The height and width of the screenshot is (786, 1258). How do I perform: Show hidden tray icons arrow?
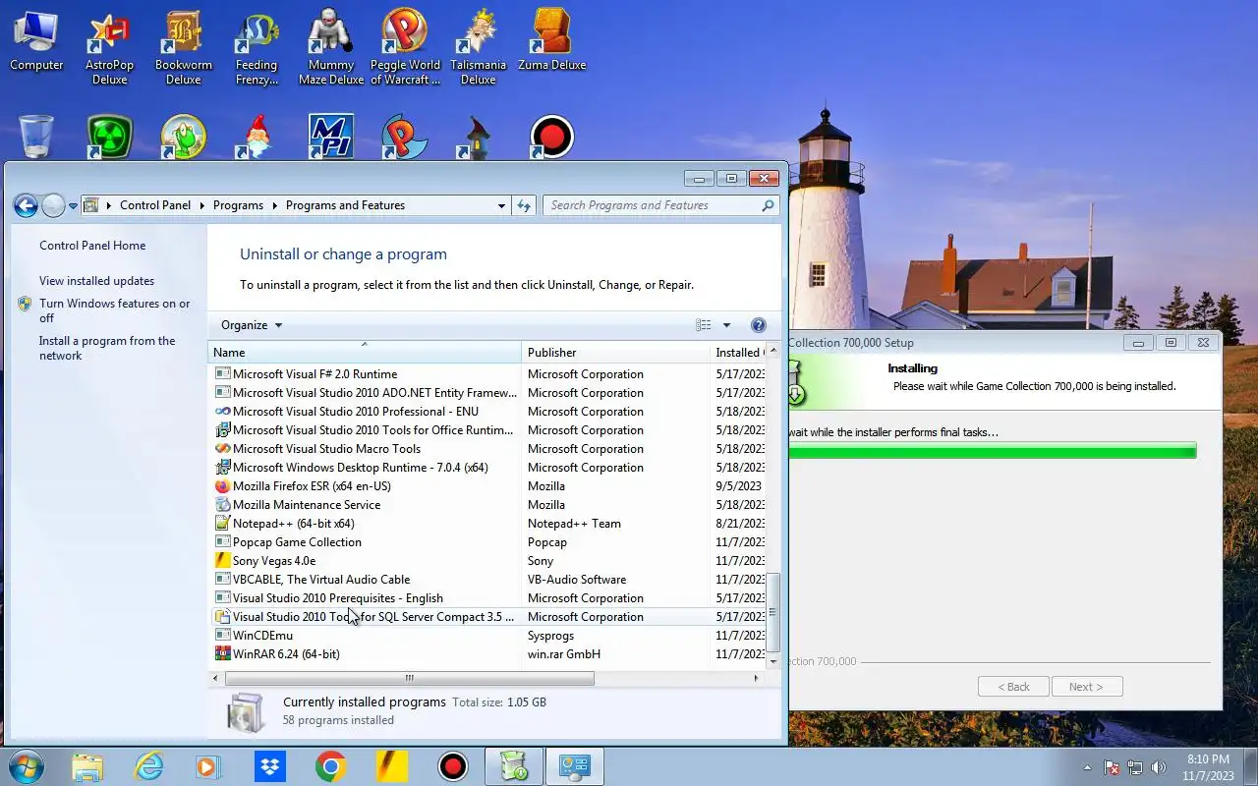click(x=1087, y=767)
